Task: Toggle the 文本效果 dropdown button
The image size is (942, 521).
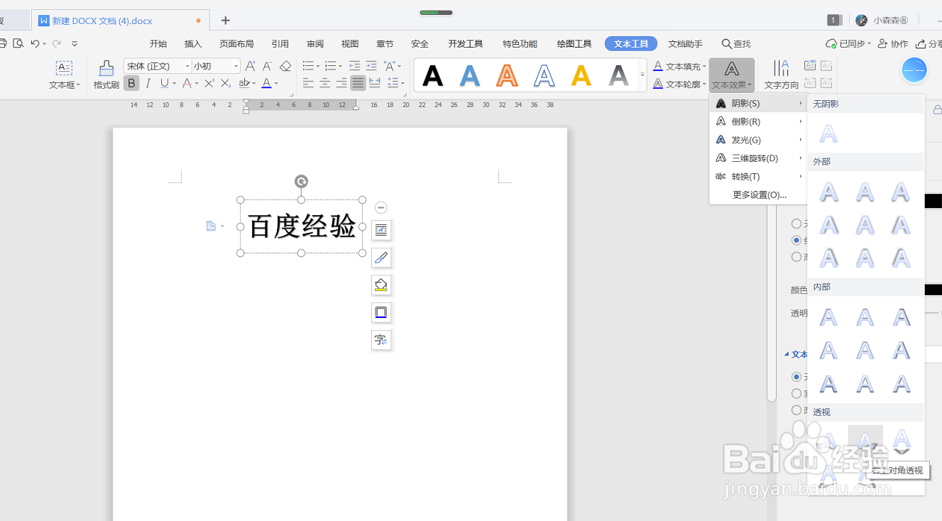Action: click(x=732, y=75)
